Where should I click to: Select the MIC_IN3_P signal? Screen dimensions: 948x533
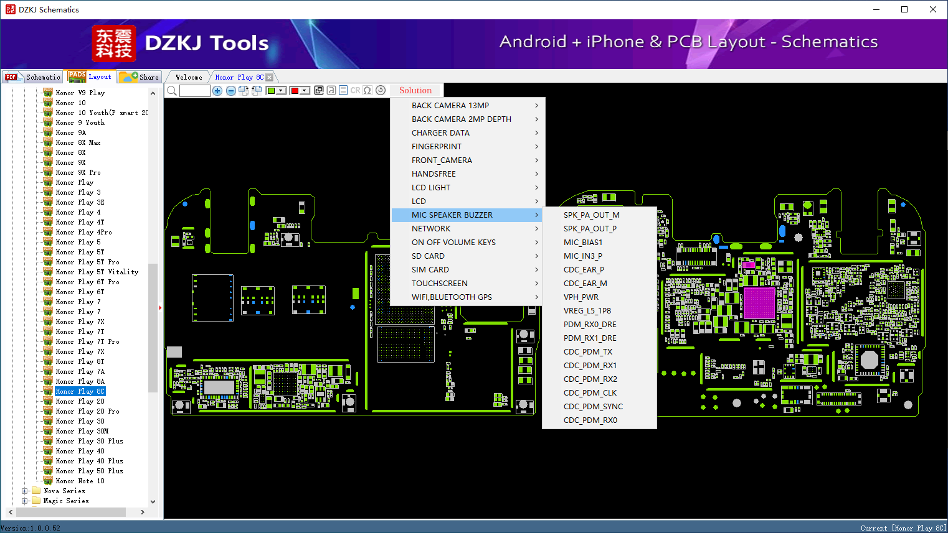(x=599, y=256)
